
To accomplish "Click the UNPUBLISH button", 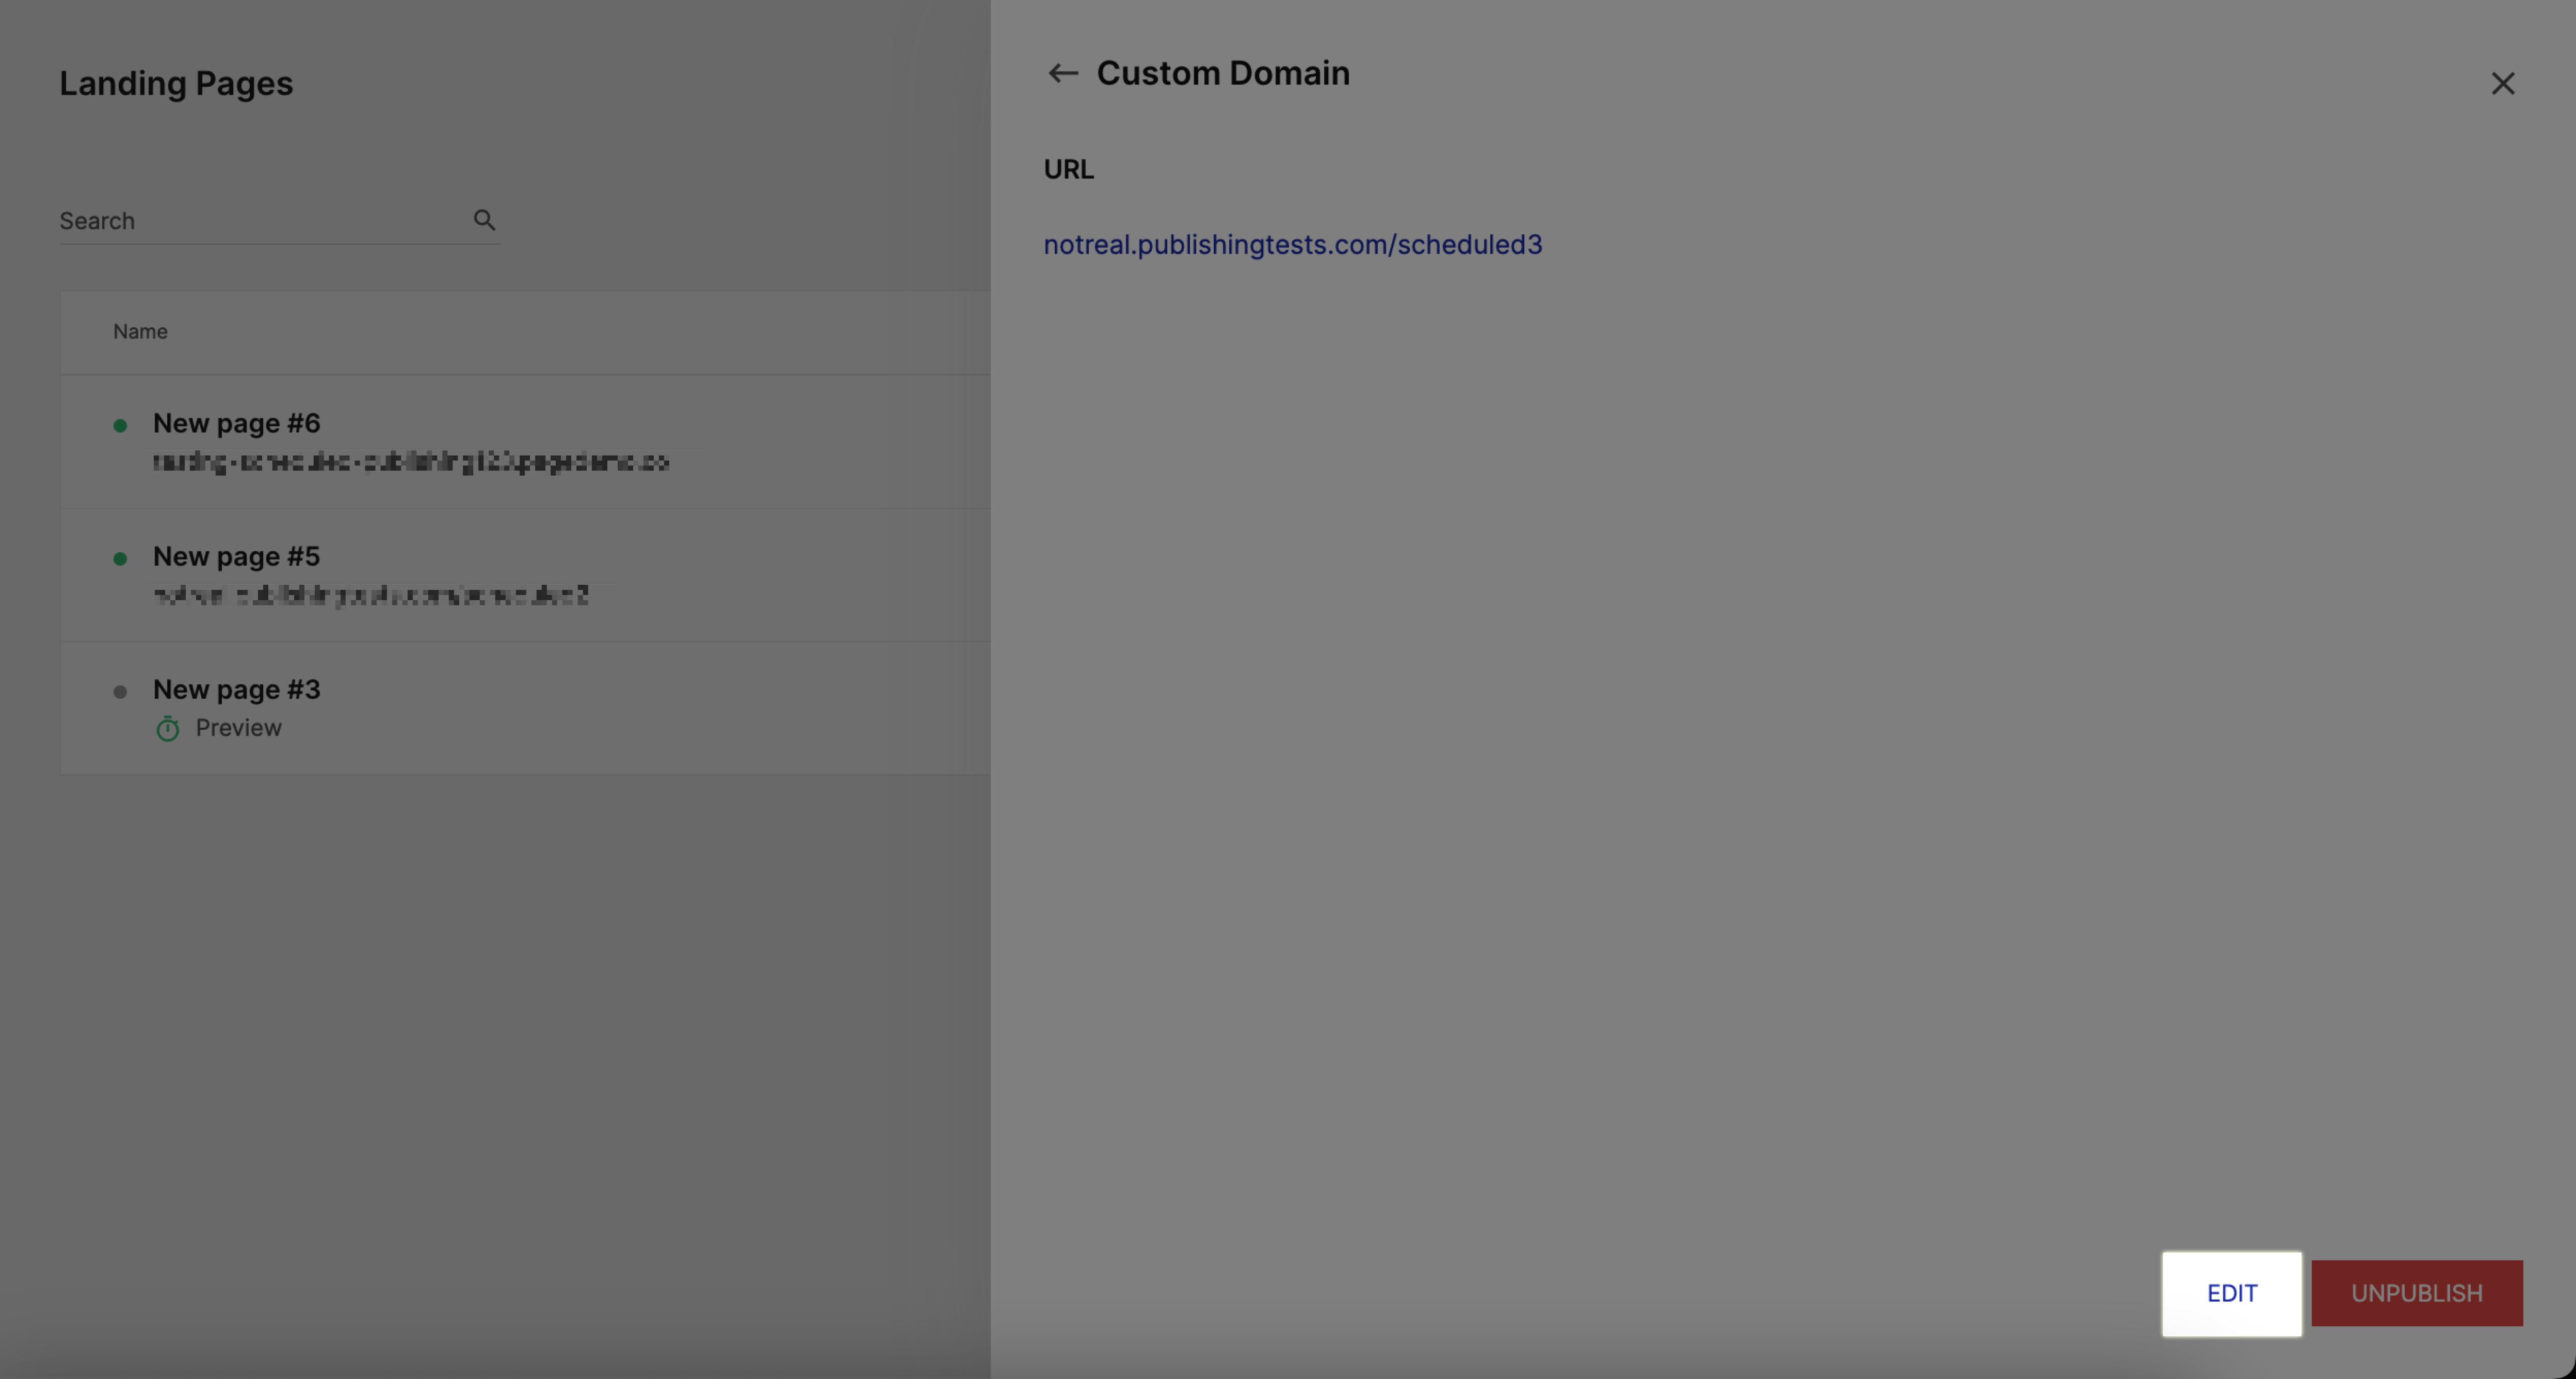I will point(2416,1293).
